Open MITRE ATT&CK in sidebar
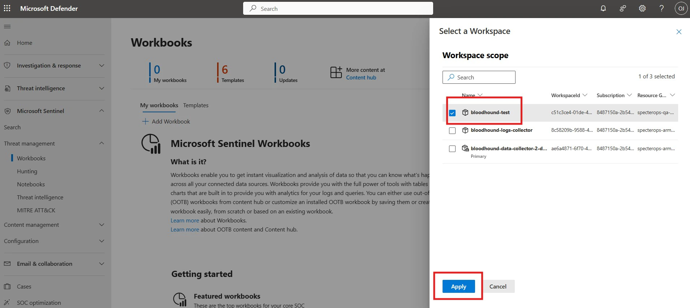Viewport: 690px width, 308px height. [36, 210]
